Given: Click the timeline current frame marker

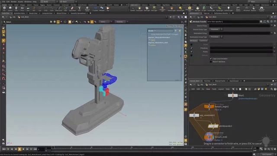Looking at the screenshot, I should click(x=53, y=147).
